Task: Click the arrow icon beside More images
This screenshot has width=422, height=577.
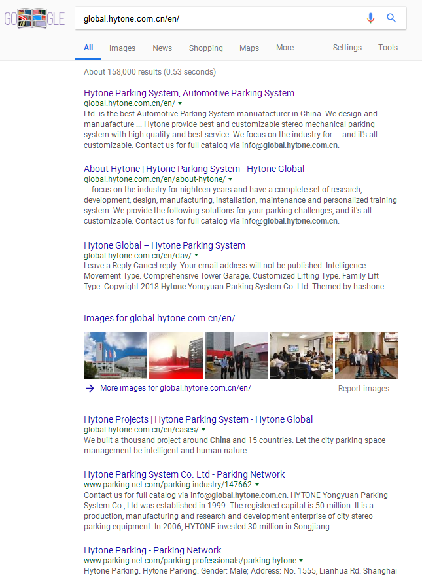Action: [90, 388]
